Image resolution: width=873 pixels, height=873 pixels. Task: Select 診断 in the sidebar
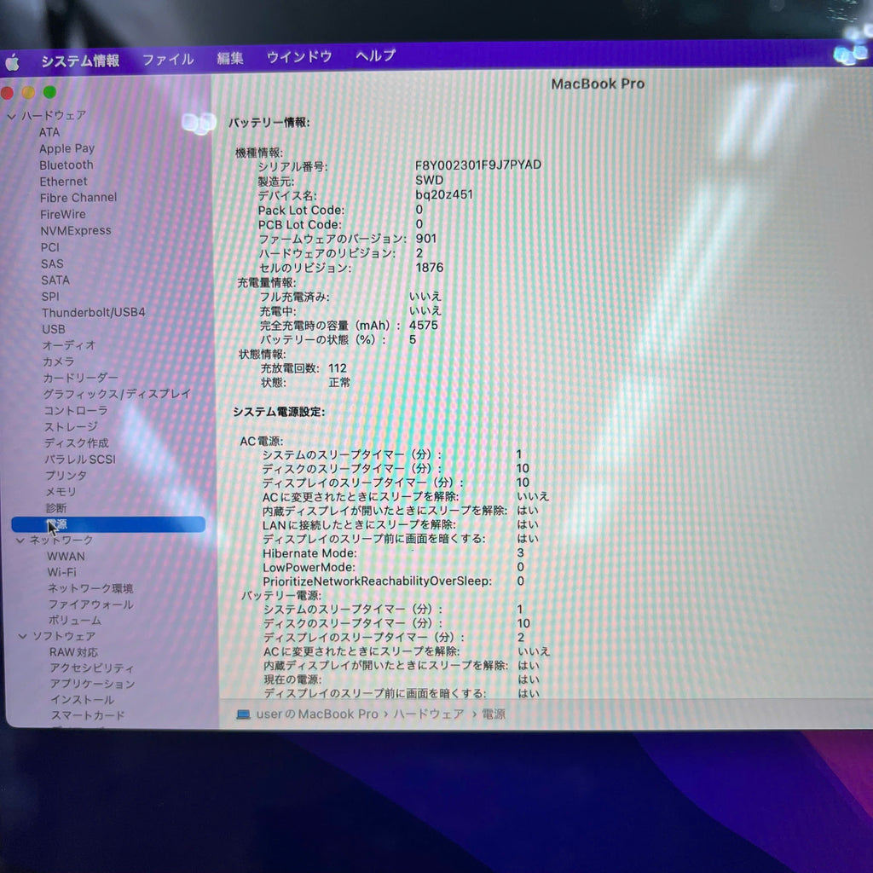(55, 508)
